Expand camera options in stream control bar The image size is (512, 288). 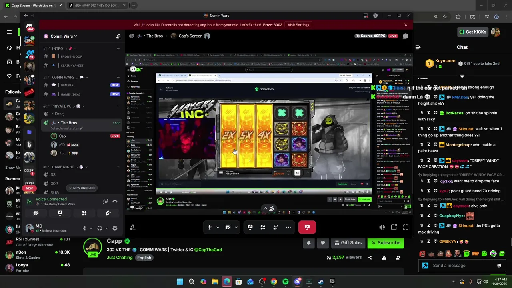click(236, 227)
